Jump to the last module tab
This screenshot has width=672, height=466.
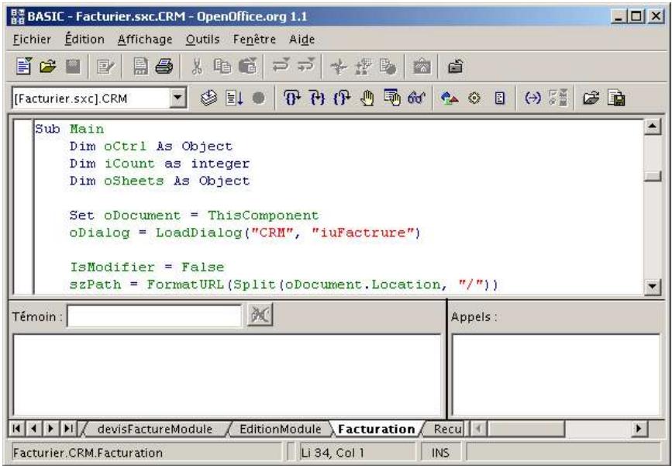click(68, 429)
